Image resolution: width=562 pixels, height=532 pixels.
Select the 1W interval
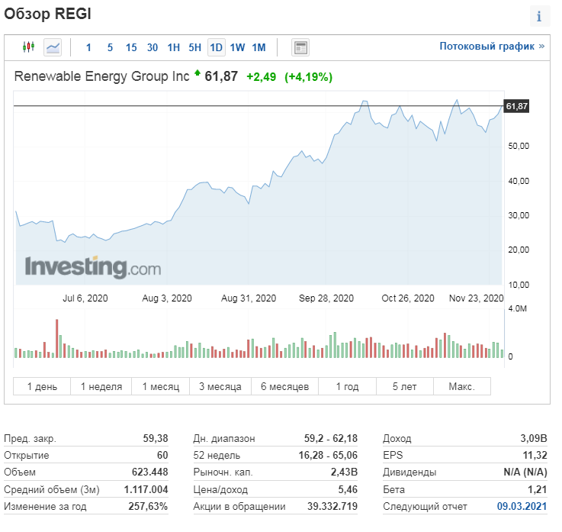237,47
